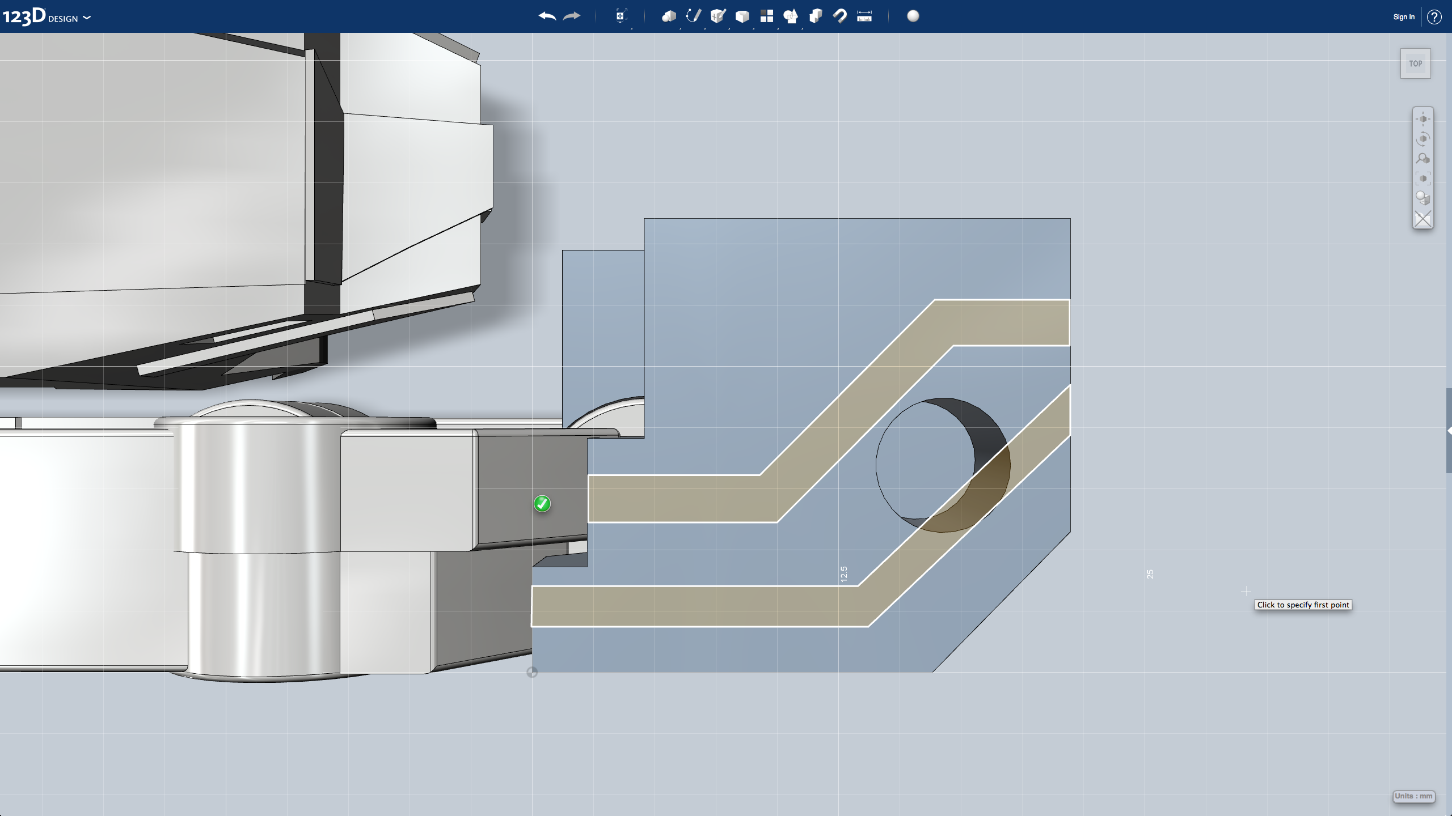1452x816 pixels.
Task: Select the Sketch tool icon
Action: (x=694, y=16)
